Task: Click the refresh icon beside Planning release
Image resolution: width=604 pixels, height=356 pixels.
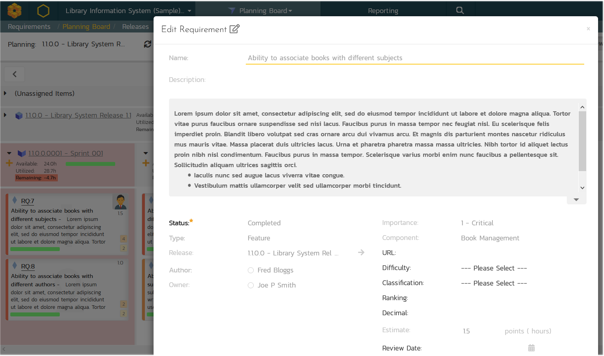Action: [147, 44]
